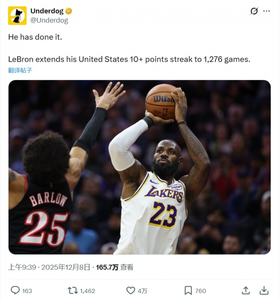Click the Grok icon beside the menu
Image resolution: width=280 pixels, height=300 pixels.
click(x=254, y=11)
